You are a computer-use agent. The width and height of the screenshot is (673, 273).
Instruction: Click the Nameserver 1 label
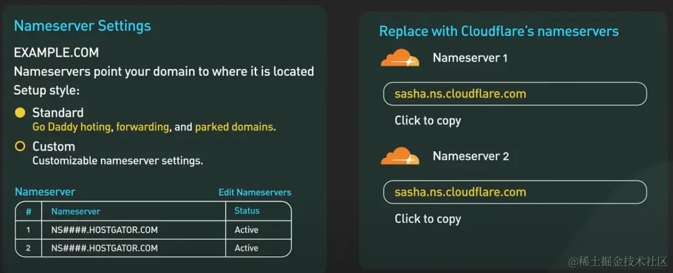pyautogui.click(x=470, y=58)
